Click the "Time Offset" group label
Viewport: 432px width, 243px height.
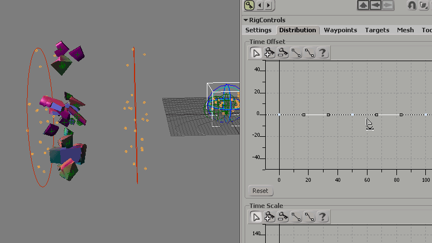(x=267, y=42)
